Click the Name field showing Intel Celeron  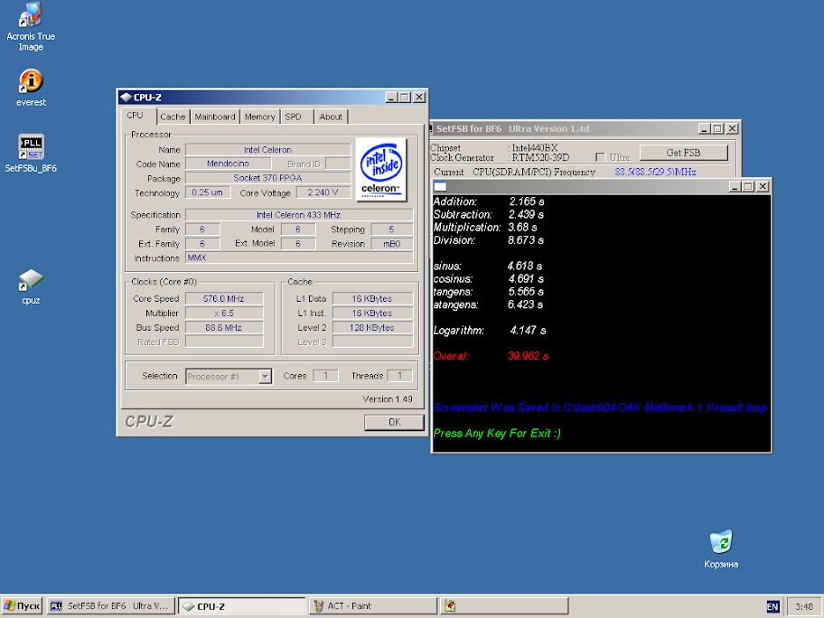pos(268,150)
